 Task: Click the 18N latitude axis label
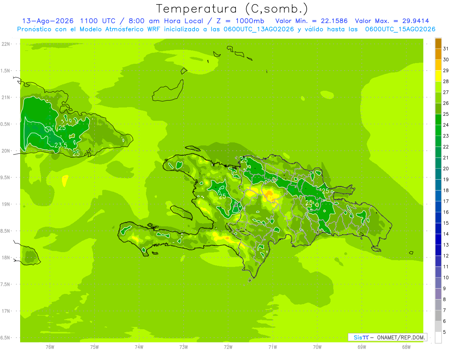pos(6,257)
